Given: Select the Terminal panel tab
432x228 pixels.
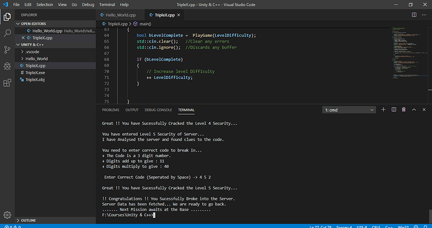Looking at the screenshot, I should point(186,110).
